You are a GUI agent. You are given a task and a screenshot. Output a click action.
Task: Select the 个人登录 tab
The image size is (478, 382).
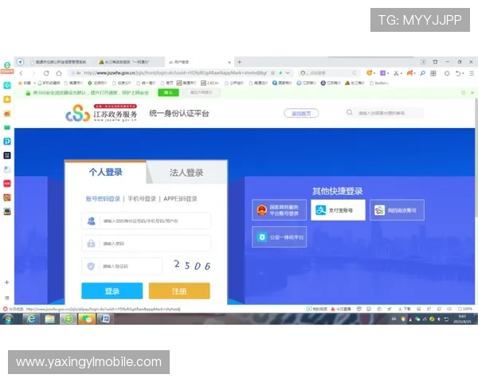tap(105, 172)
